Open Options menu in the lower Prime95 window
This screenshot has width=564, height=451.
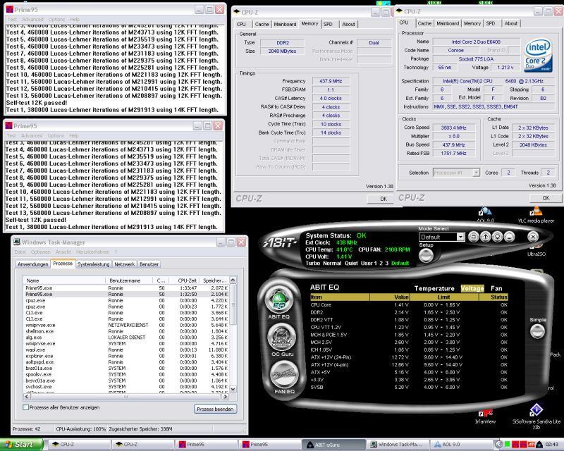pos(56,135)
